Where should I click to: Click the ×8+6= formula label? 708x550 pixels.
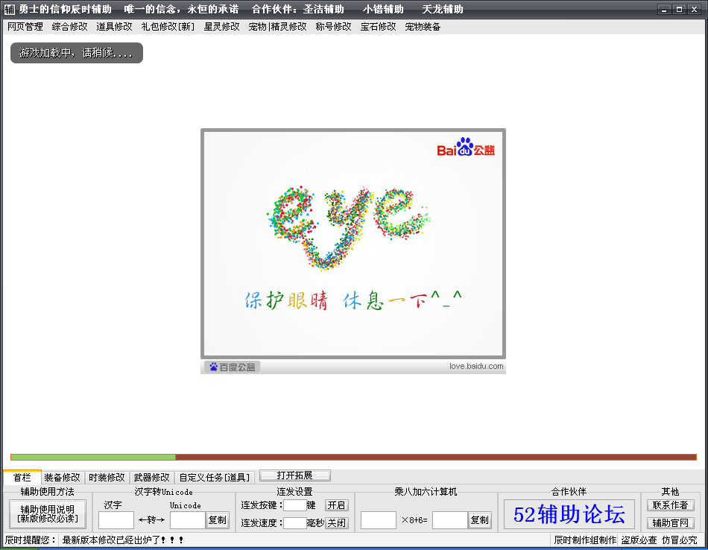coord(414,519)
